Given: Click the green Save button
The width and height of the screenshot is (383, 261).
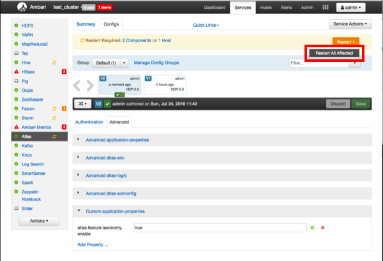Looking at the screenshot, I should point(361,104).
